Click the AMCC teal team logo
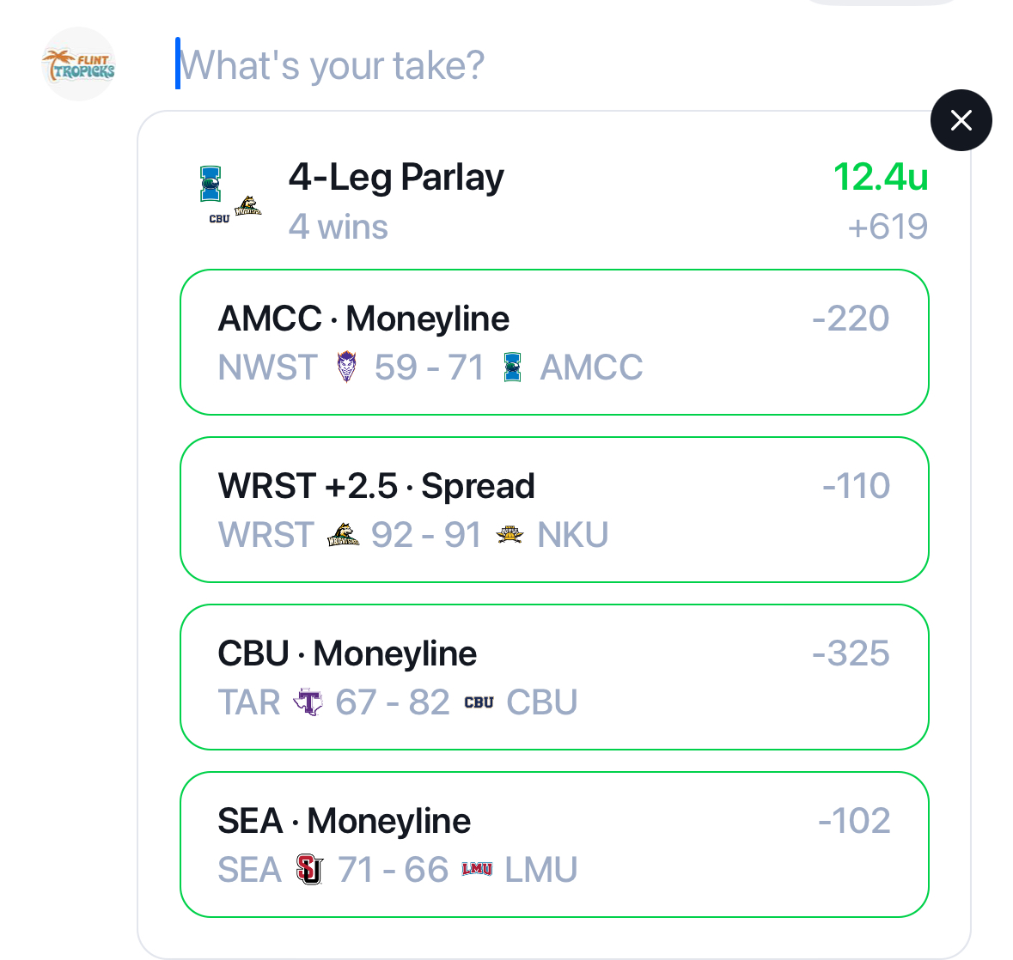Screen dimensions: 1013x960 512,367
